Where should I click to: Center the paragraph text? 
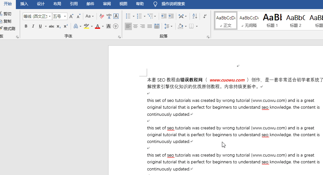[135, 26]
